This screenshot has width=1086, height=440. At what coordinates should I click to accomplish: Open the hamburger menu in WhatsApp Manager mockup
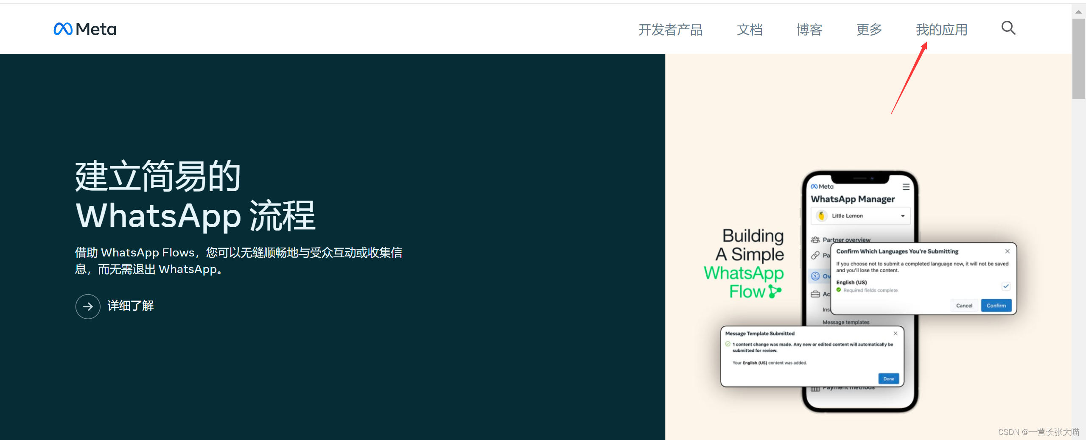pyautogui.click(x=906, y=187)
